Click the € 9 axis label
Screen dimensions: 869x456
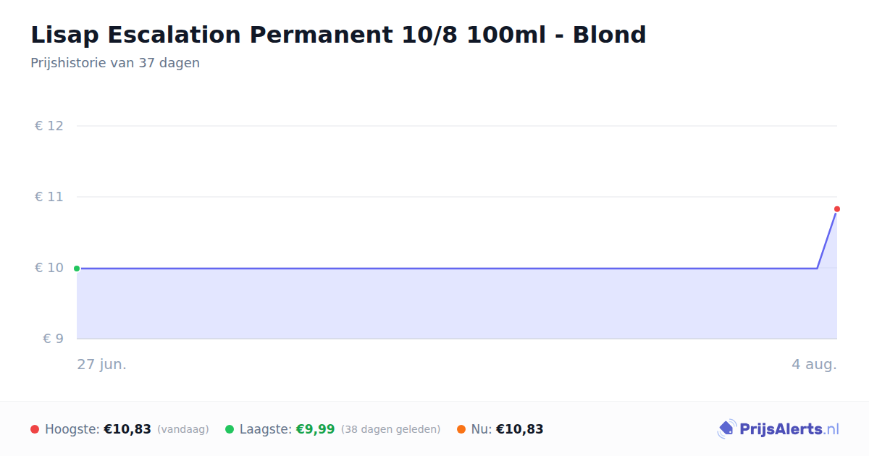pyautogui.click(x=53, y=339)
